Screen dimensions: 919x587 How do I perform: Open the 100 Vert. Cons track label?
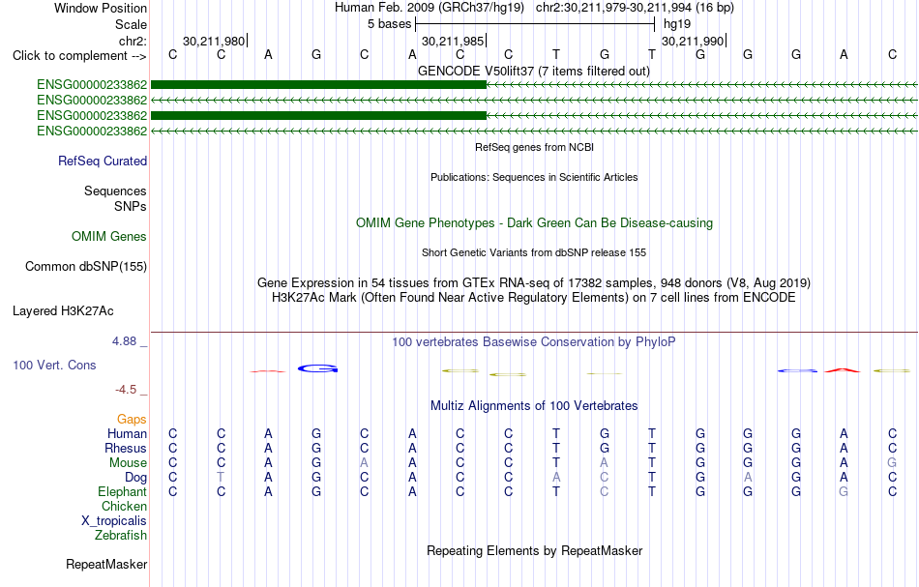click(54, 365)
